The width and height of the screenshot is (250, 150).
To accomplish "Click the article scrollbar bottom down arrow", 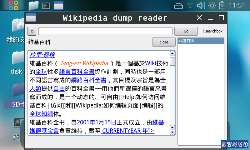I will click(x=172, y=132).
